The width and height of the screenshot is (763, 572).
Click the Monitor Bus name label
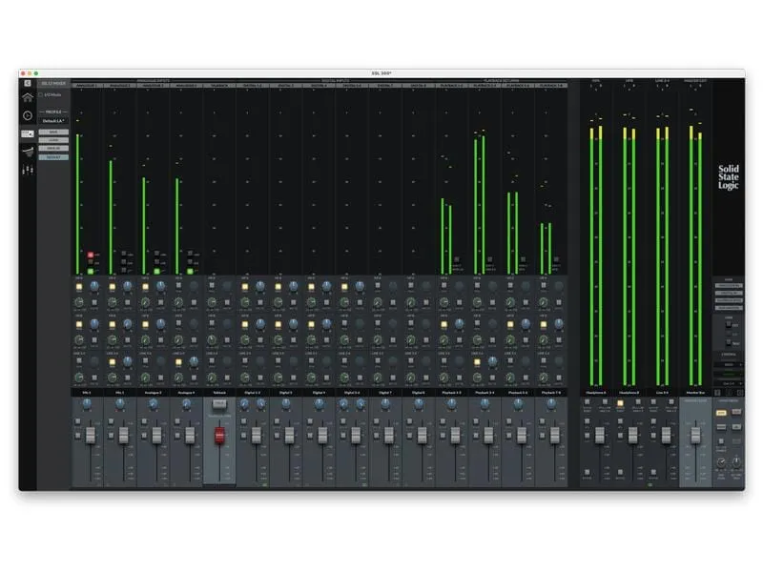(x=695, y=393)
